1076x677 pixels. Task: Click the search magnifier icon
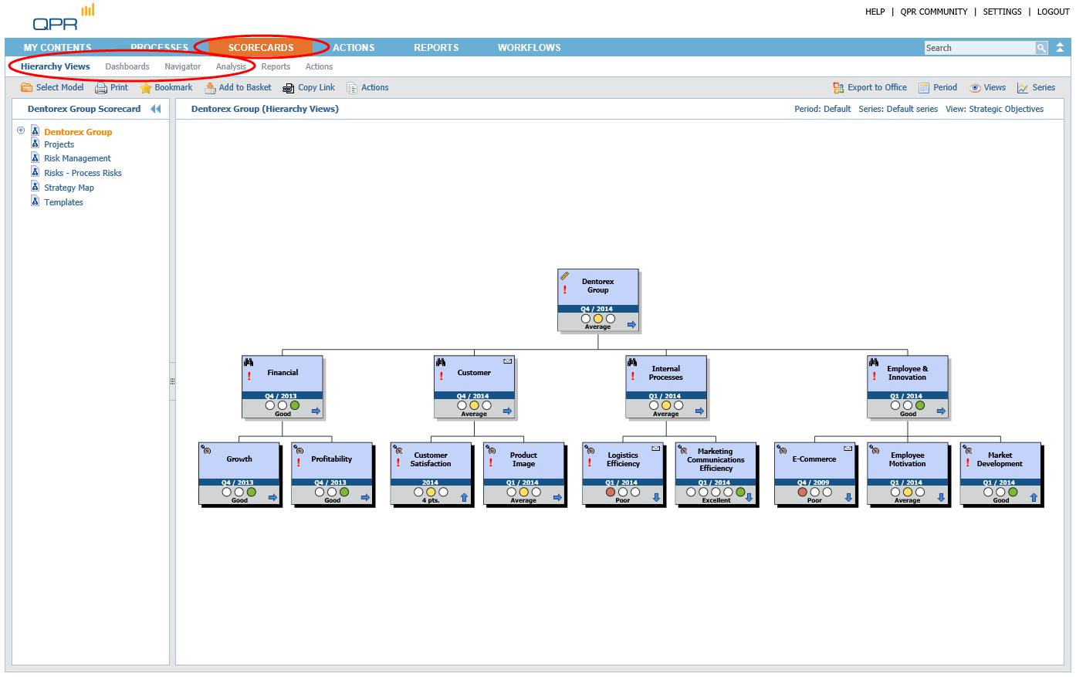coord(1041,48)
